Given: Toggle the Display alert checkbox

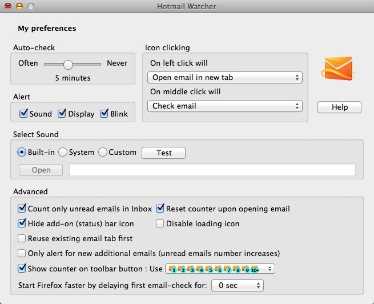Looking at the screenshot, I should 62,114.
